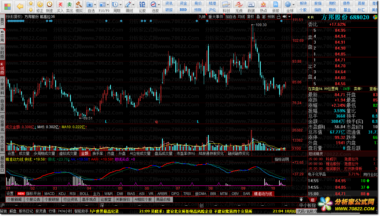This screenshot has height=216, width=380.
Task: Select the BOLL indicator tab
Action: click(84, 193)
